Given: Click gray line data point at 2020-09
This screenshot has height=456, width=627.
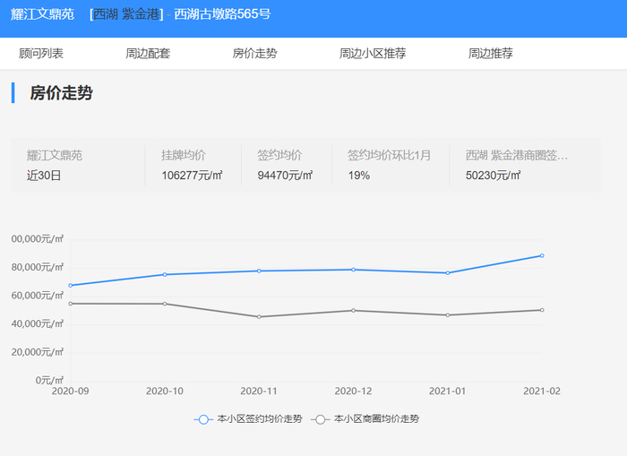Looking at the screenshot, I should tap(70, 304).
